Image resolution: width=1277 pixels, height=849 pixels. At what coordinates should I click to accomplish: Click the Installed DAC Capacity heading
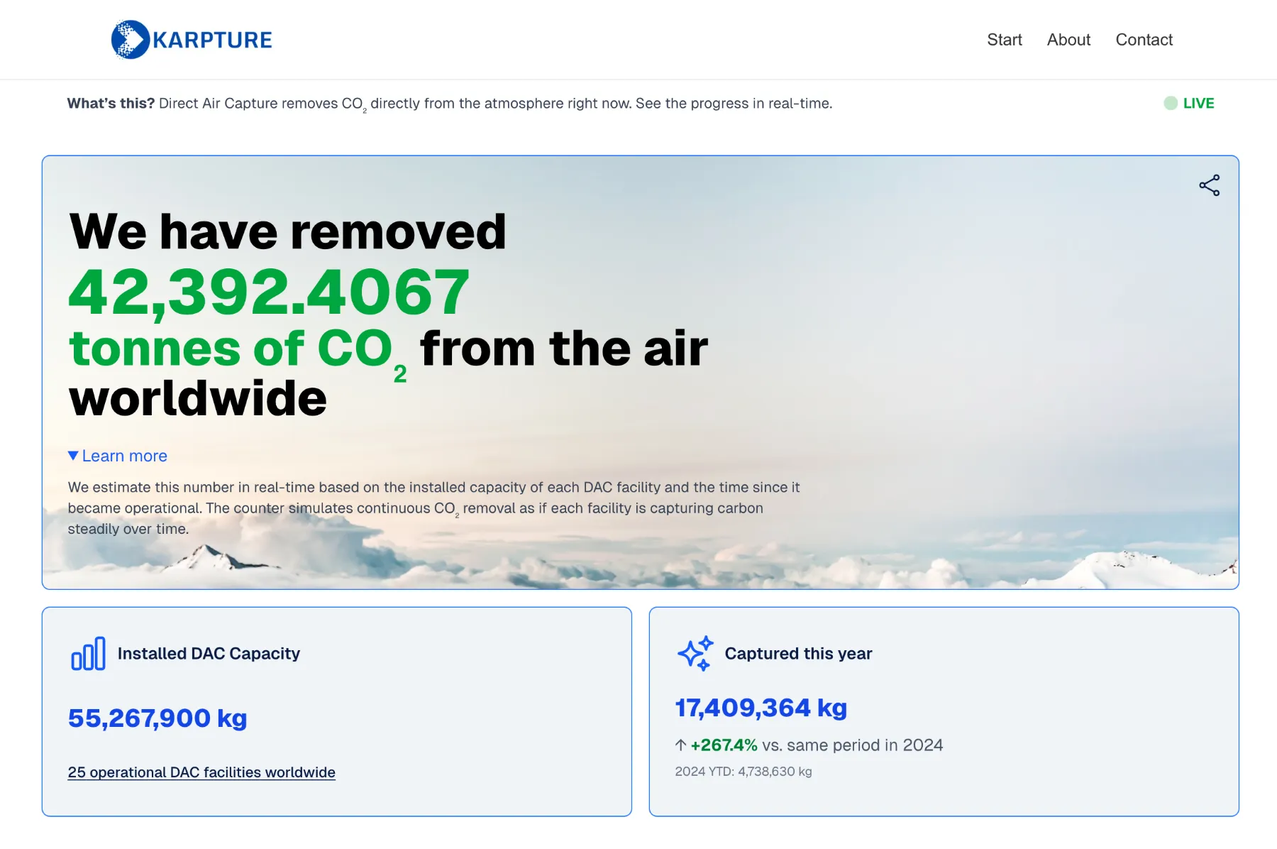(x=209, y=654)
